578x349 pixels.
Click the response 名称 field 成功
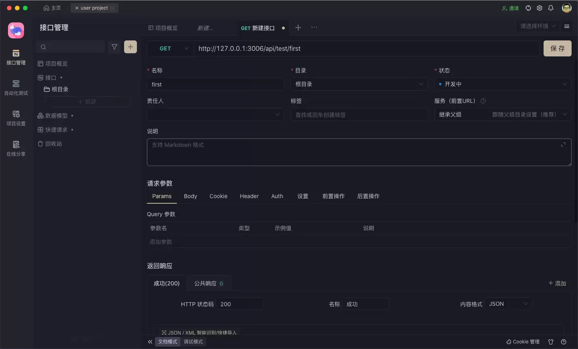click(x=365, y=304)
